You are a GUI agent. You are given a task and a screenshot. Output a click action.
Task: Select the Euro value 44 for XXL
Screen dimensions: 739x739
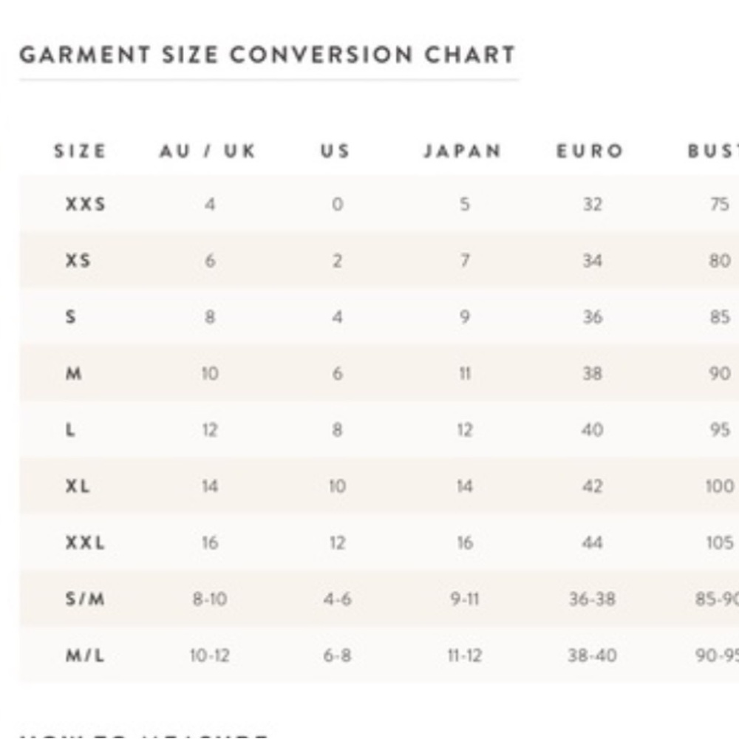(593, 542)
